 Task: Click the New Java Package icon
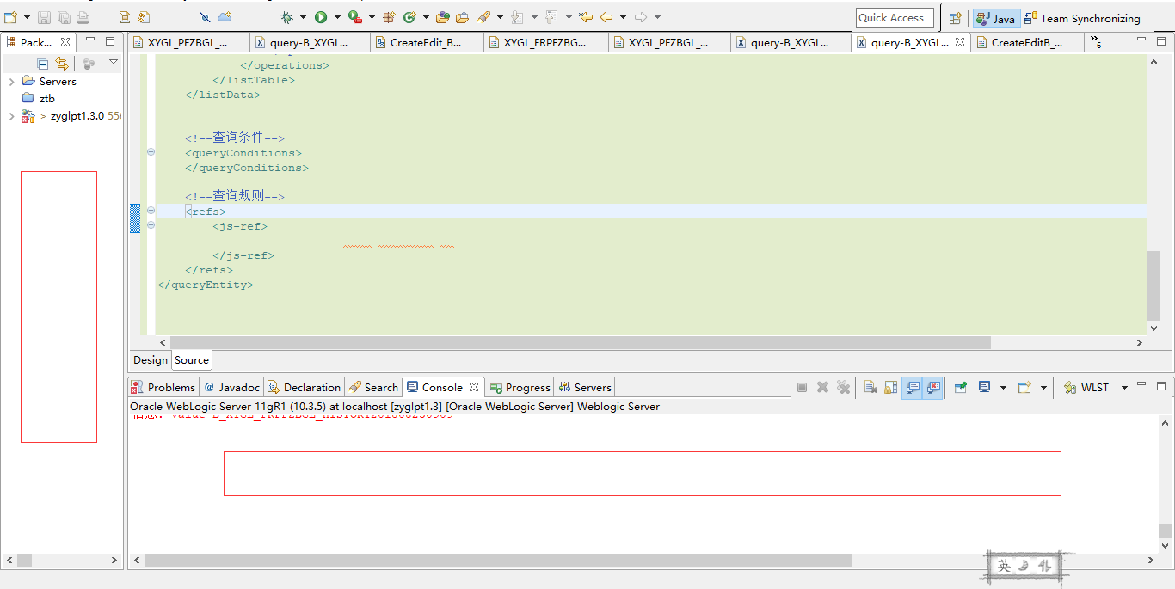click(x=389, y=17)
